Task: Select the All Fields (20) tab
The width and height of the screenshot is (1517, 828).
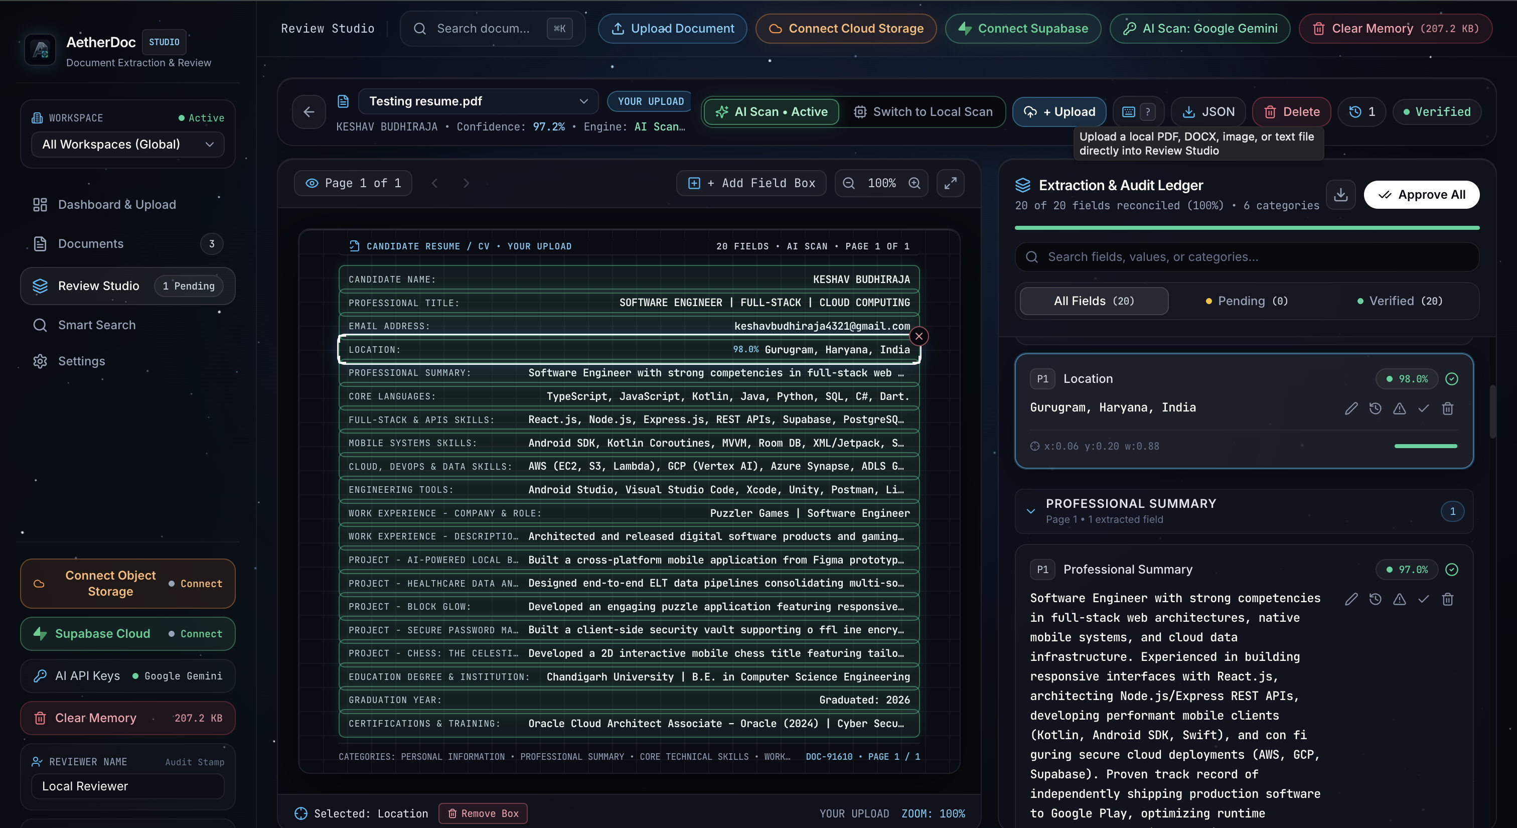Action: coord(1094,301)
